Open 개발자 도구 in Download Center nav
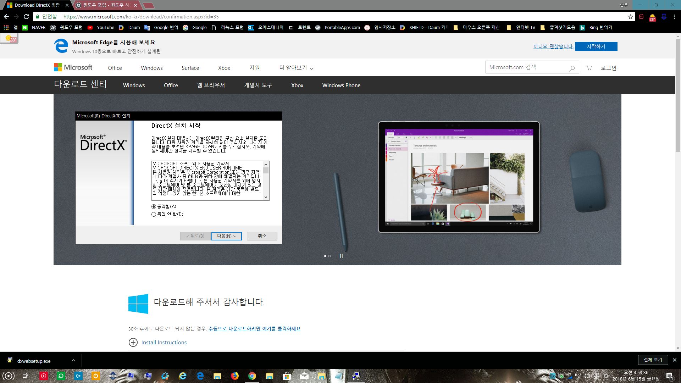681x383 pixels. (258, 85)
